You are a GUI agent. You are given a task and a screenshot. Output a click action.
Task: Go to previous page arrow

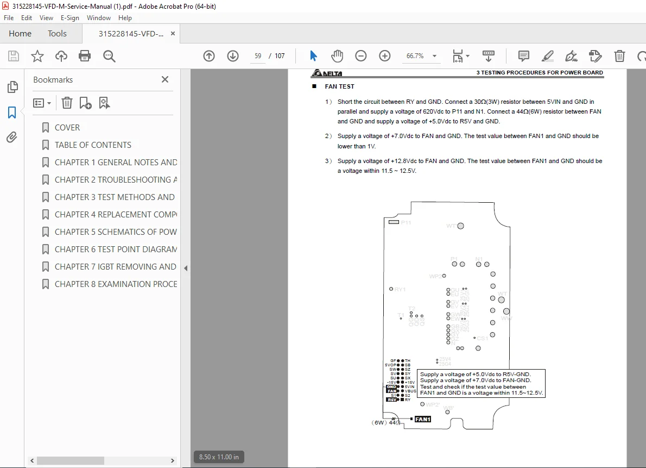coord(209,55)
